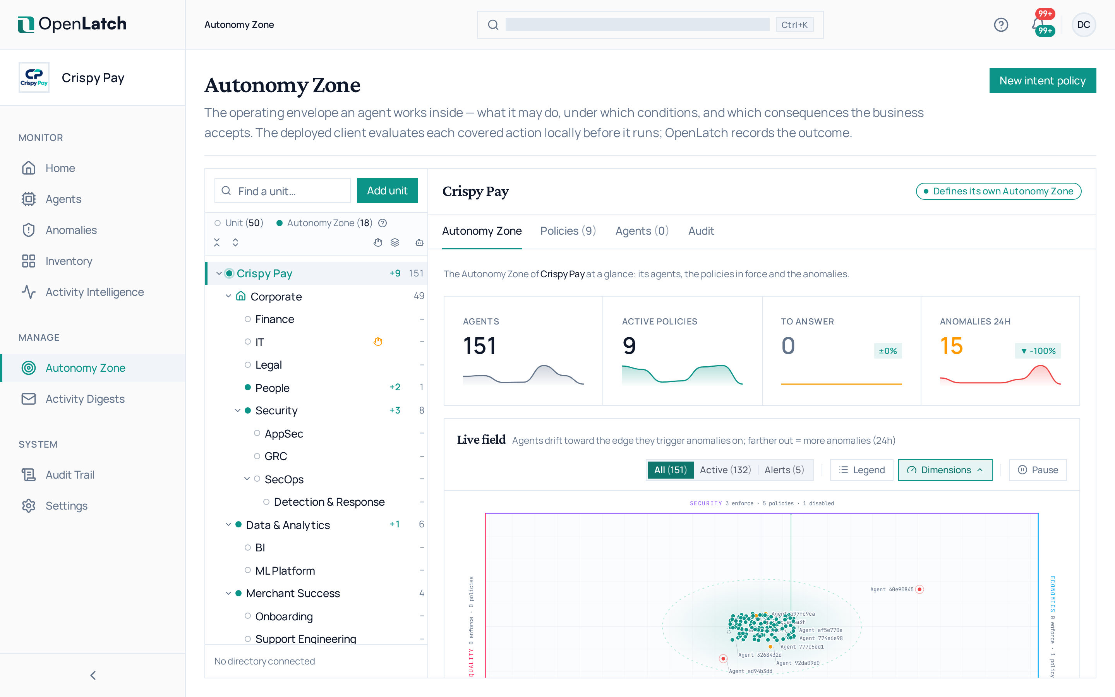Viewport: 1115px width, 697px height.
Task: Go to Anomalies in the sidebar
Action: point(93,230)
